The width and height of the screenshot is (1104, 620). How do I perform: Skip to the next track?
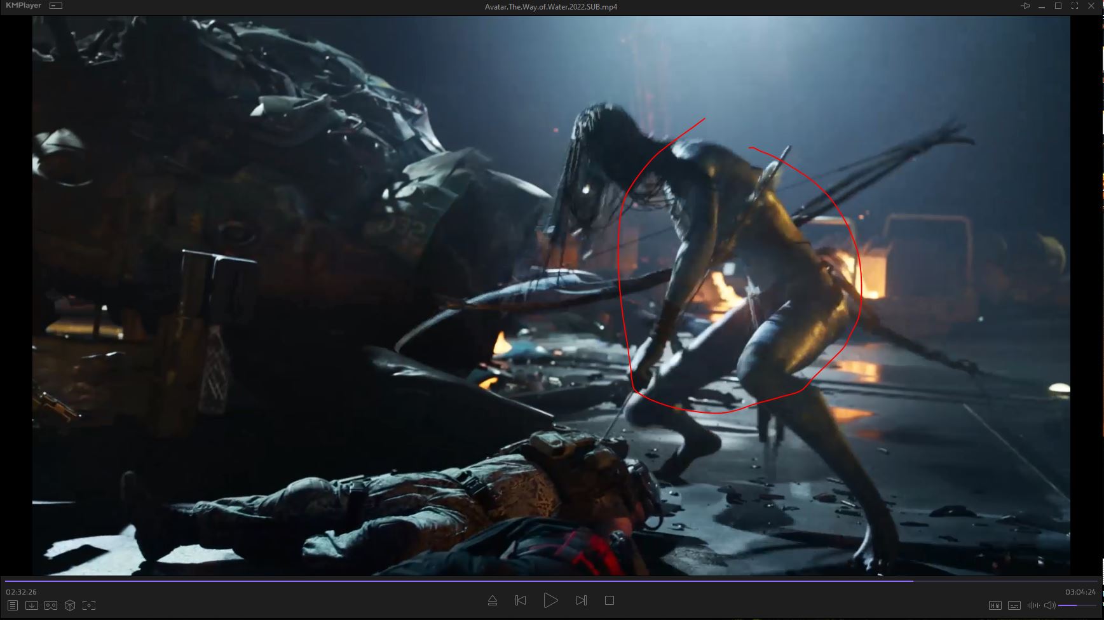(x=581, y=600)
